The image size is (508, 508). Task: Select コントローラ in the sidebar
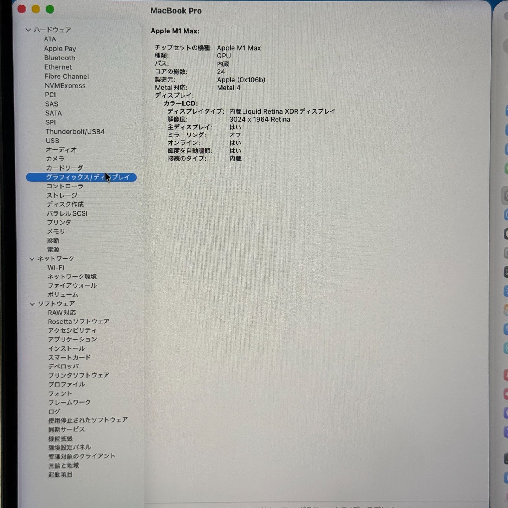(65, 186)
